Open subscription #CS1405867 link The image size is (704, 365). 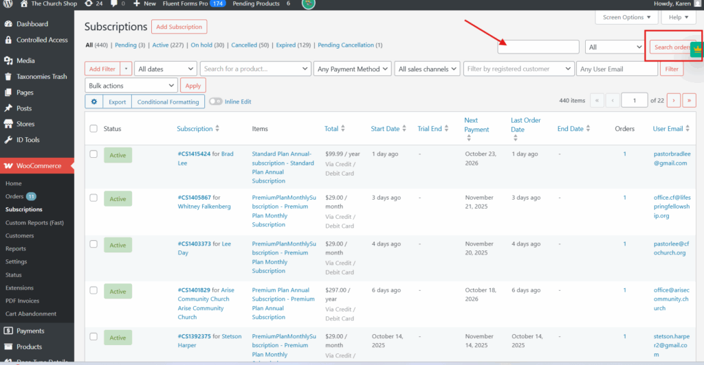tap(195, 198)
